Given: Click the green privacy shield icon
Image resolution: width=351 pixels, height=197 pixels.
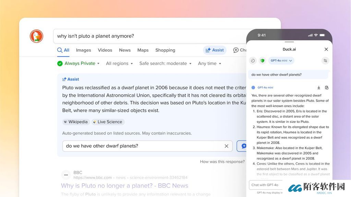Looking at the screenshot, I should (x=262, y=61).
